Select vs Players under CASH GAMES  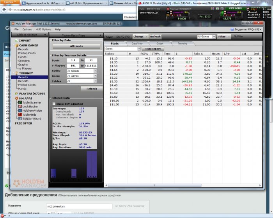tap(25, 69)
